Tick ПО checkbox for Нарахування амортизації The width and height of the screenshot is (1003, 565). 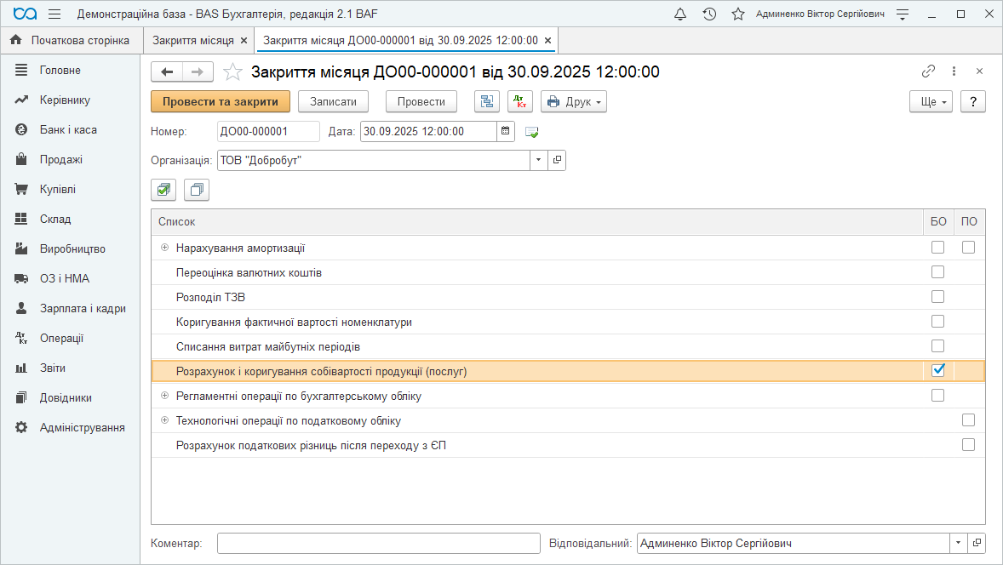(x=968, y=248)
